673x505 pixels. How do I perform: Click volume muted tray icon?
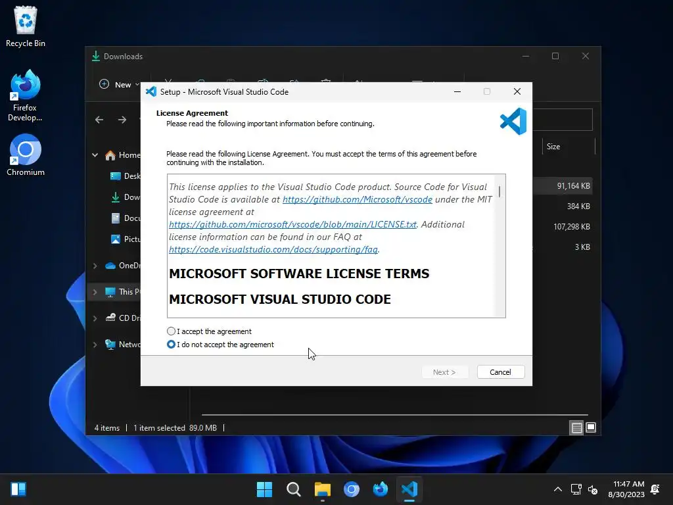point(593,489)
